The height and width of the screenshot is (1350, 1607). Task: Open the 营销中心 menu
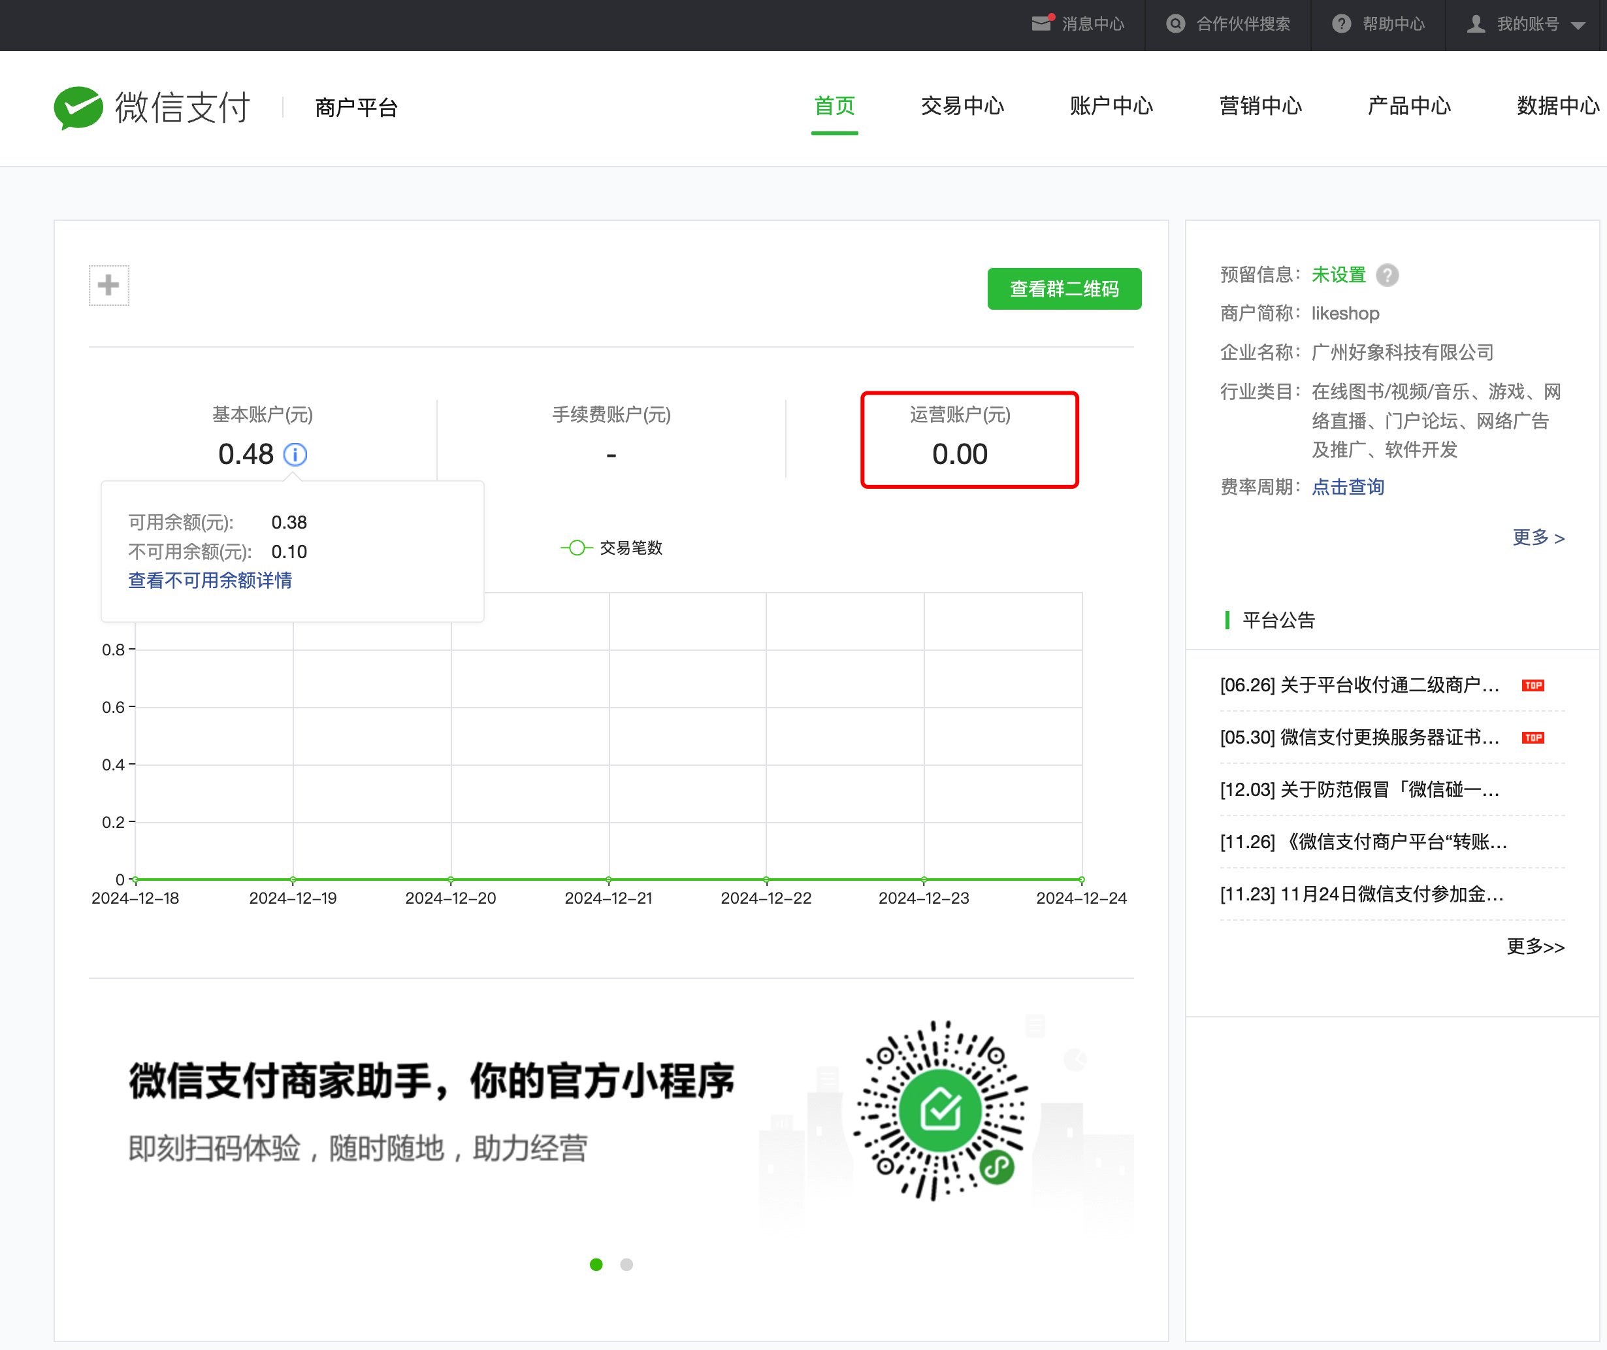(1260, 106)
